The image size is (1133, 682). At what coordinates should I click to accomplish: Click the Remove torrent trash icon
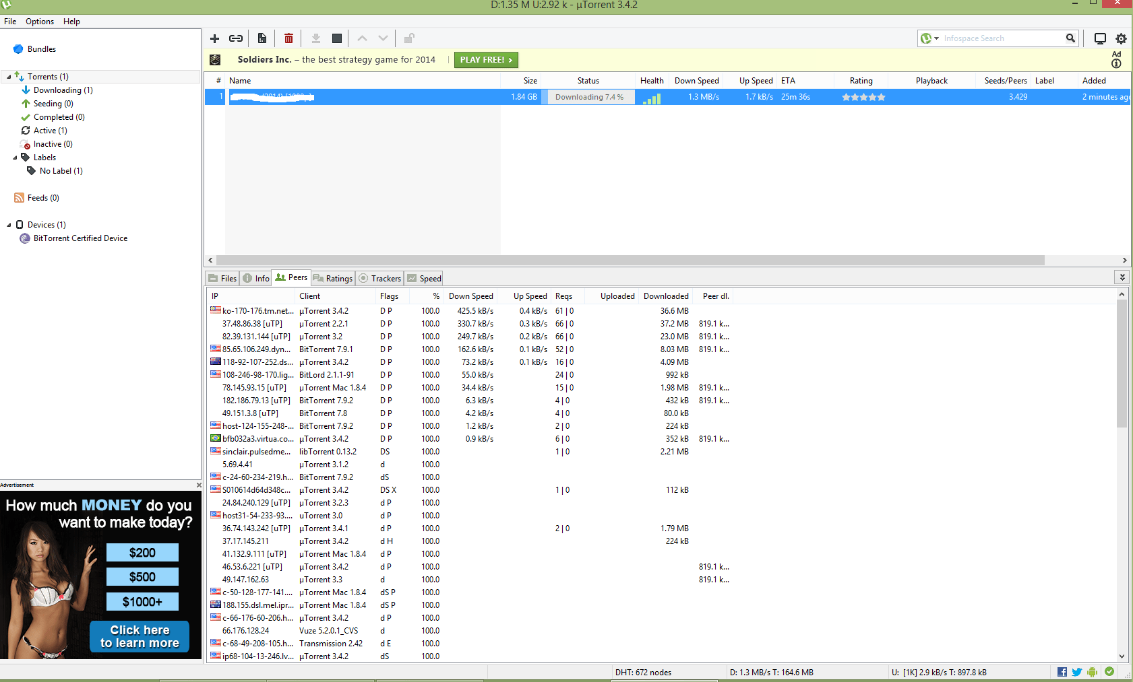(x=288, y=38)
